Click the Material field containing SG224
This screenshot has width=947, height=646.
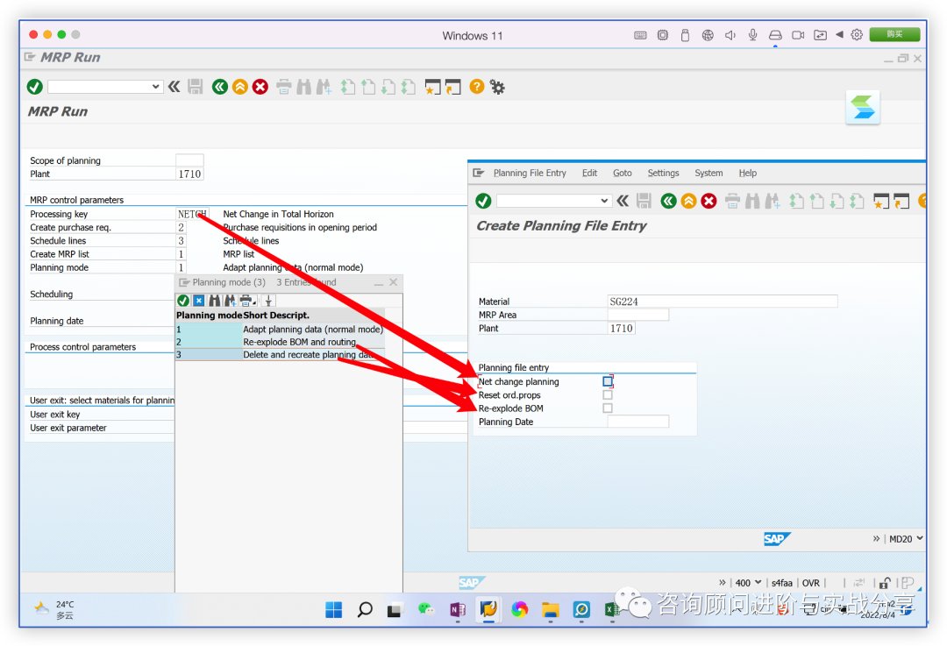[723, 302]
